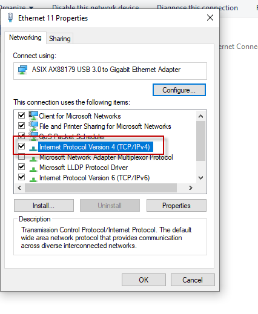The image size is (258, 314).
Task: Click the Internet Protocol Version 4 icon
Action: (x=33, y=149)
